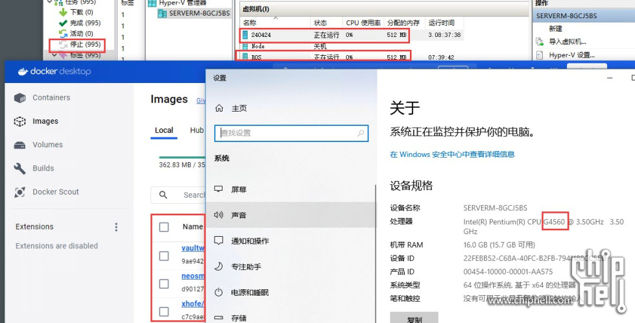
Task: Click device name value SERVERM-8GCJ5BS
Action: [496, 208]
